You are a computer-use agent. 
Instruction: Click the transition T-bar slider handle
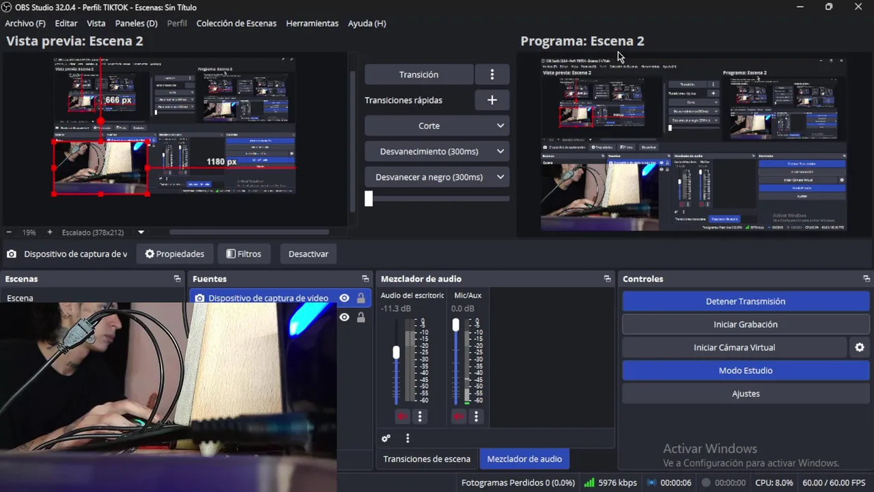coord(369,199)
